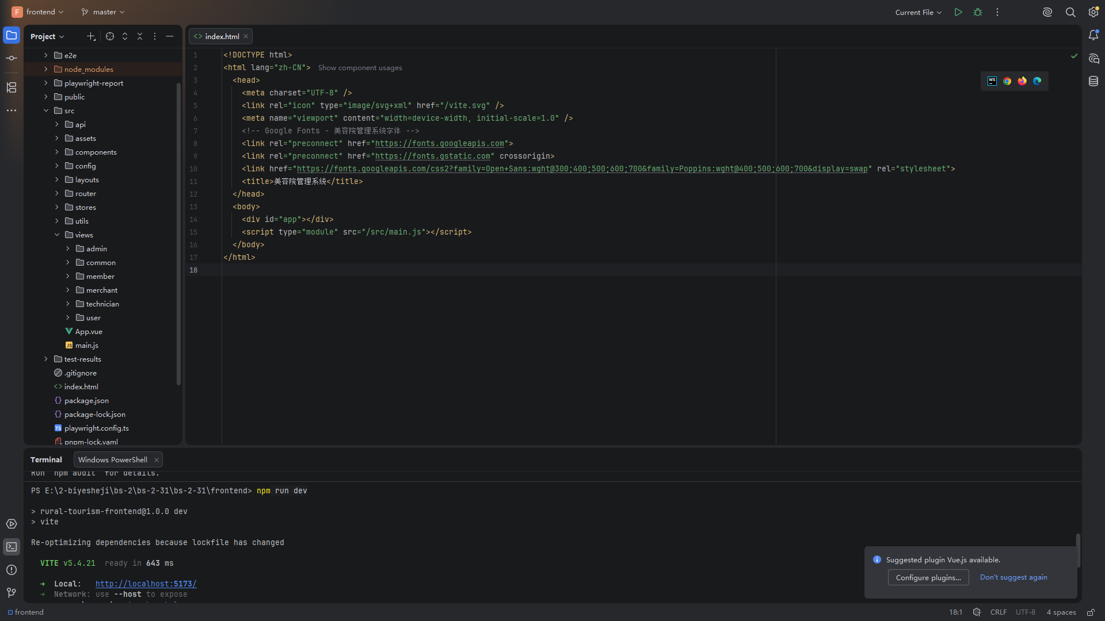Toggle the Terminal tool window icon
This screenshot has width=1105, height=621.
coord(12,547)
